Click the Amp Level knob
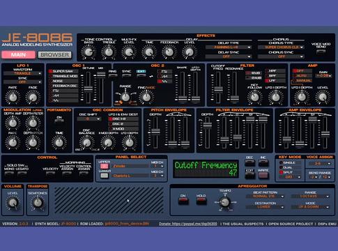Image resolution: width=338 pixels, height=251 pixels. tap(323, 97)
